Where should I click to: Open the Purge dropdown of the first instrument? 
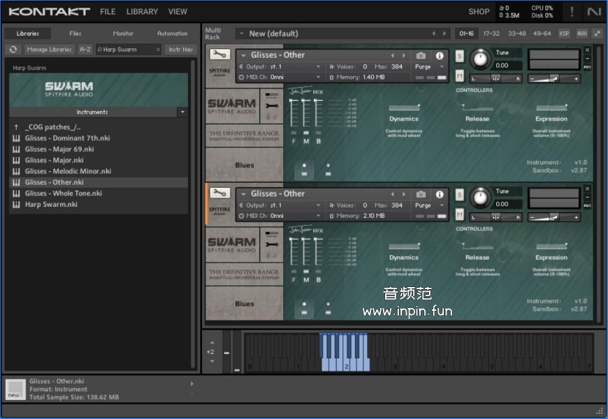(428, 67)
